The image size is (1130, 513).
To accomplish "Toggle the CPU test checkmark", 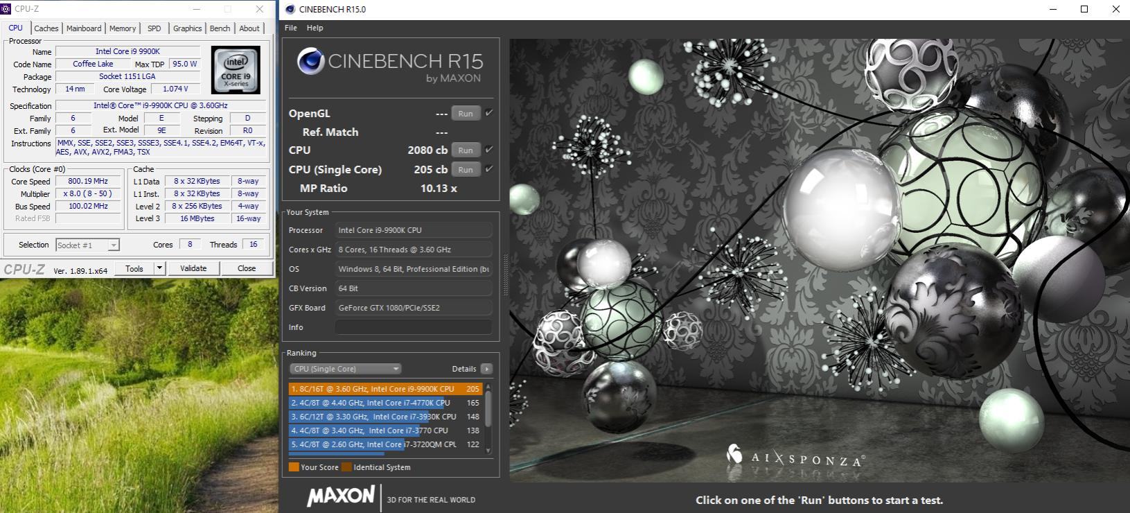I will pyautogui.click(x=489, y=150).
